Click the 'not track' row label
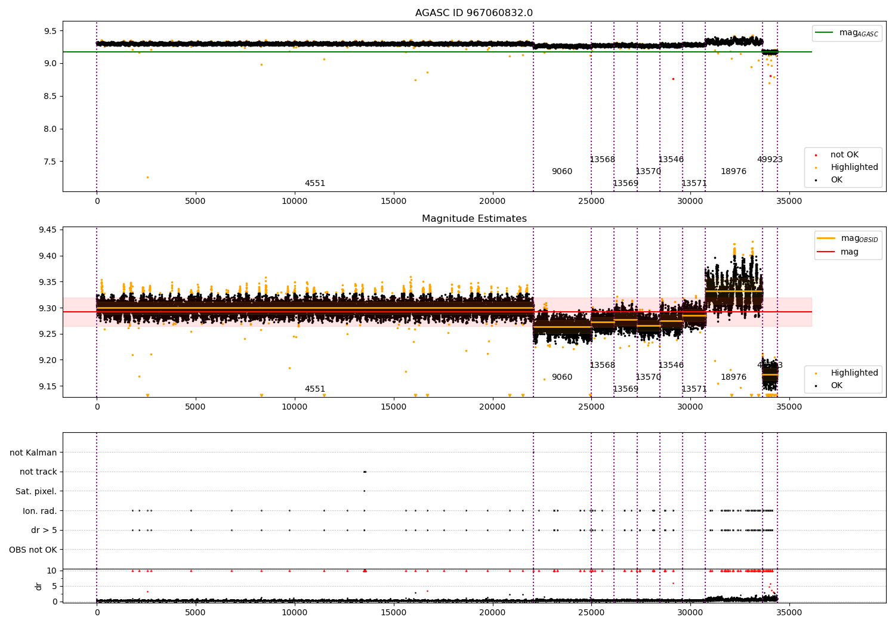 tap(38, 472)
